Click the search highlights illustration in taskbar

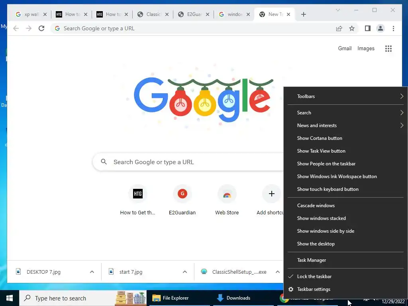coord(130,298)
